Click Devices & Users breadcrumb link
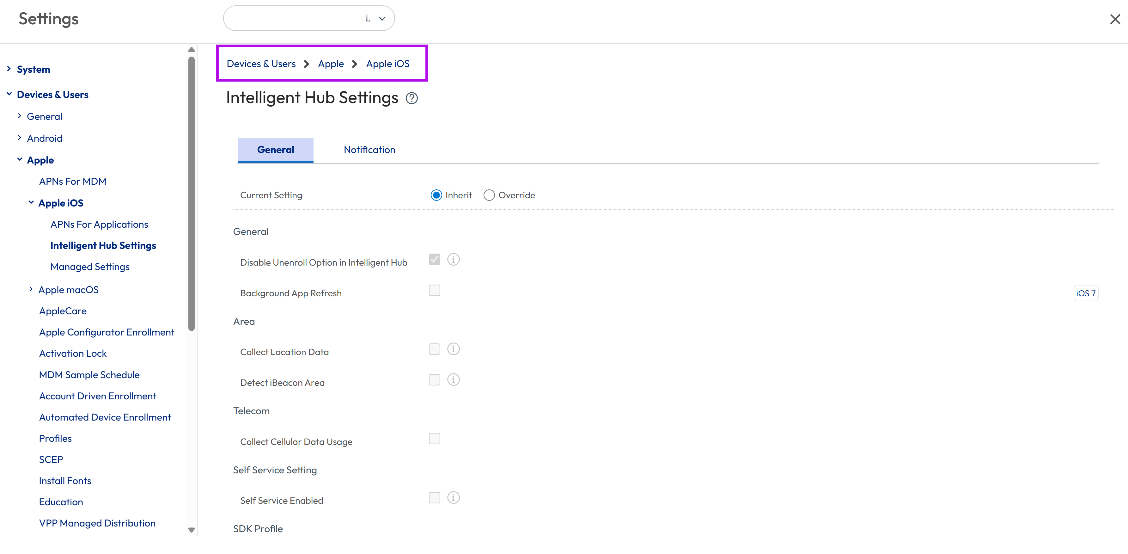 (261, 64)
